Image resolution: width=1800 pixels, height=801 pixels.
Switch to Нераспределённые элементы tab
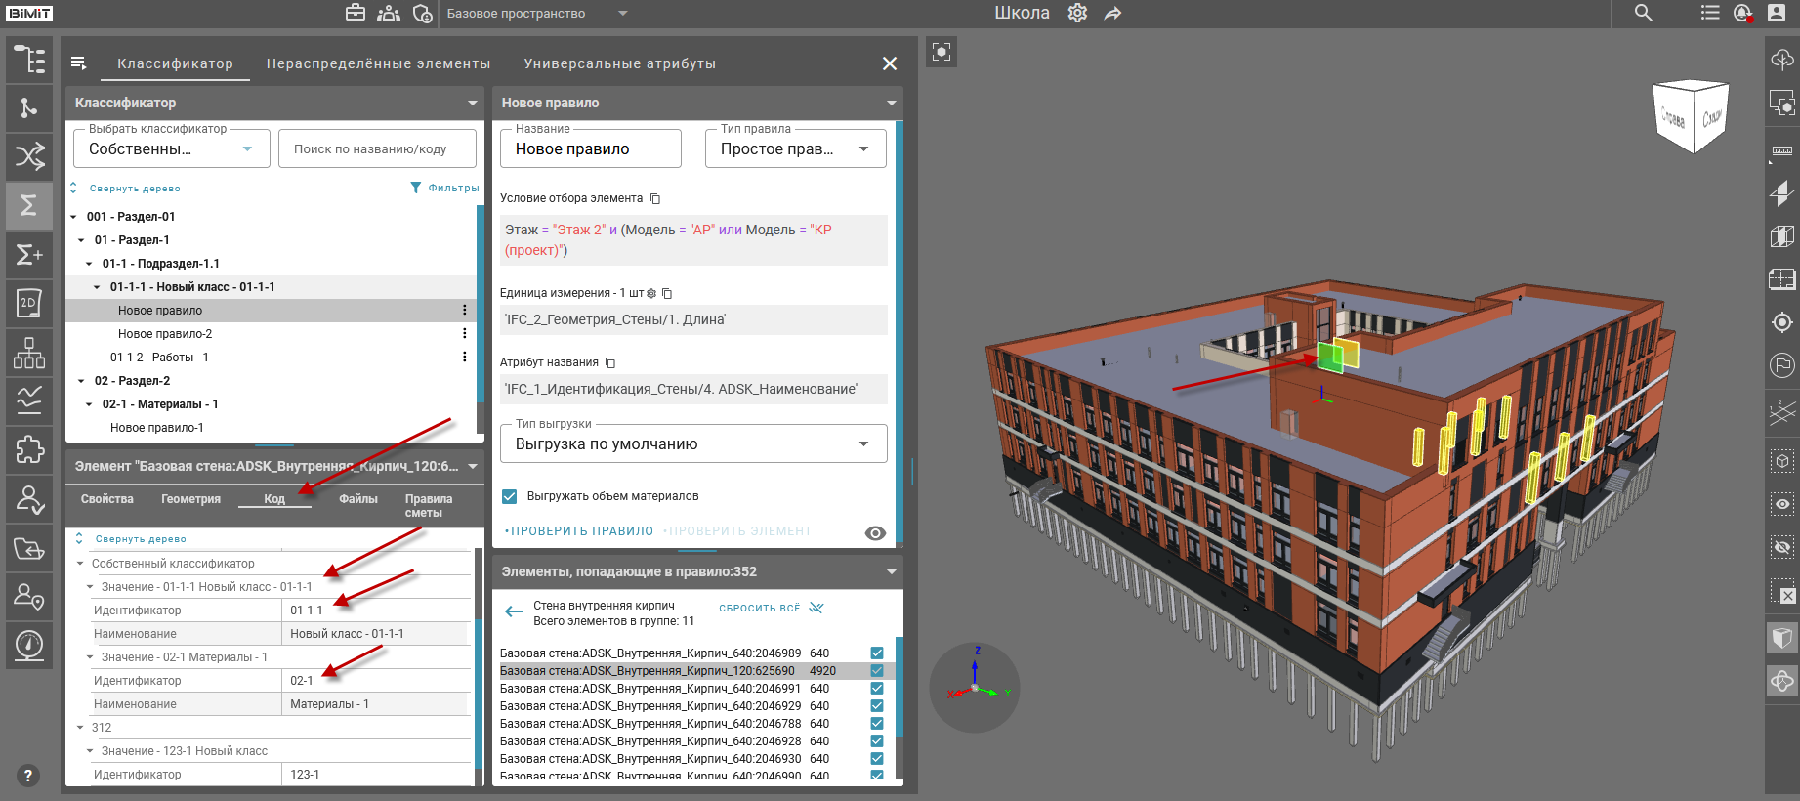pyautogui.click(x=378, y=63)
